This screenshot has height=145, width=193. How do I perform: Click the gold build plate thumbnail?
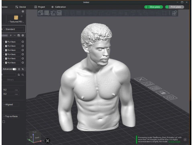(x=16, y=18)
